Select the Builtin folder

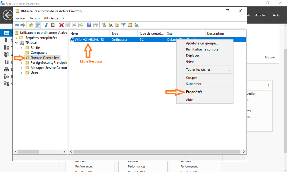tap(35, 48)
